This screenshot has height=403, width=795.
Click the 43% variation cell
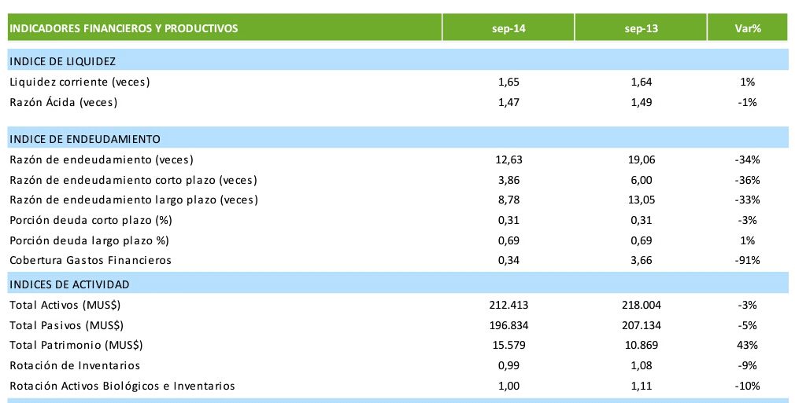(x=747, y=345)
